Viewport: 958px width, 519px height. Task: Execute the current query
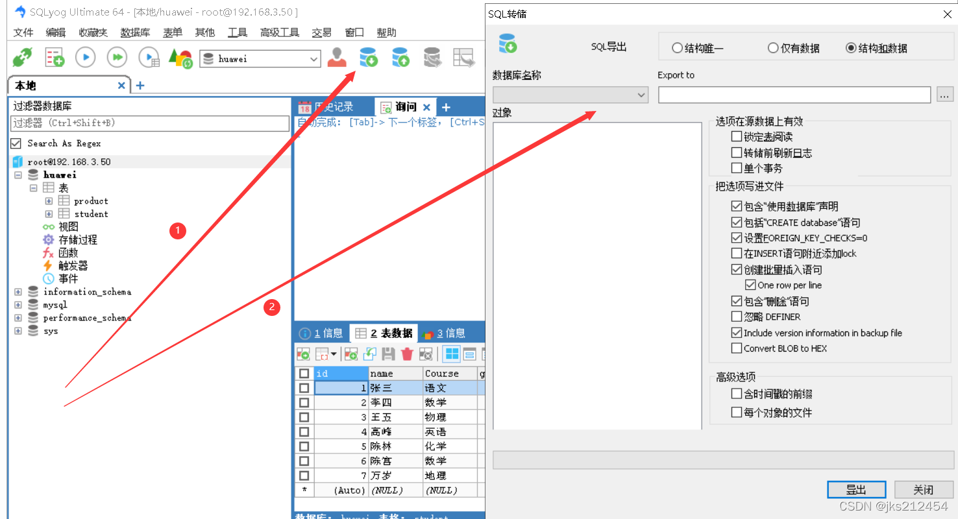85,57
